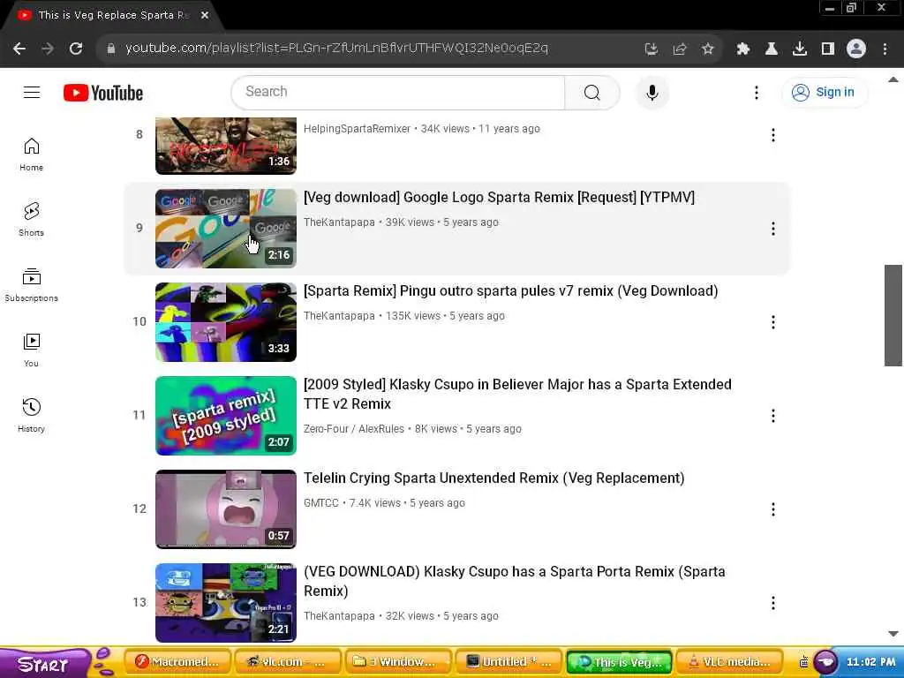Toggle the browser side panel

pos(828,49)
